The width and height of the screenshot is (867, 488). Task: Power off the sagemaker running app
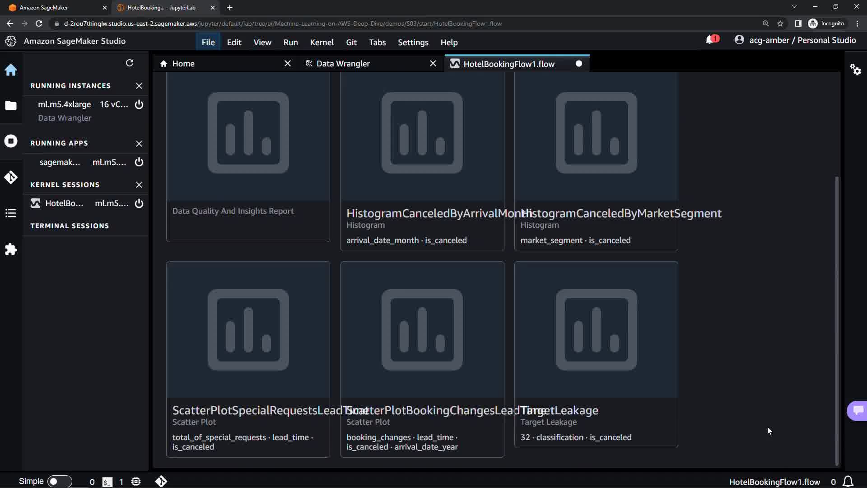click(139, 162)
